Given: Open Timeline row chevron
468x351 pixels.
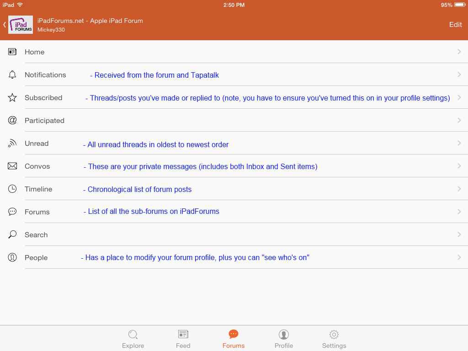Looking at the screenshot, I should pos(459,189).
